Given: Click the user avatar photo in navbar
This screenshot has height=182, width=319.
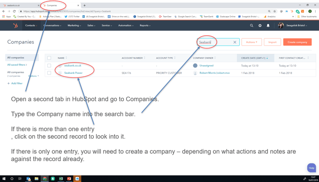Looking at the screenshot, I should pos(281,26).
